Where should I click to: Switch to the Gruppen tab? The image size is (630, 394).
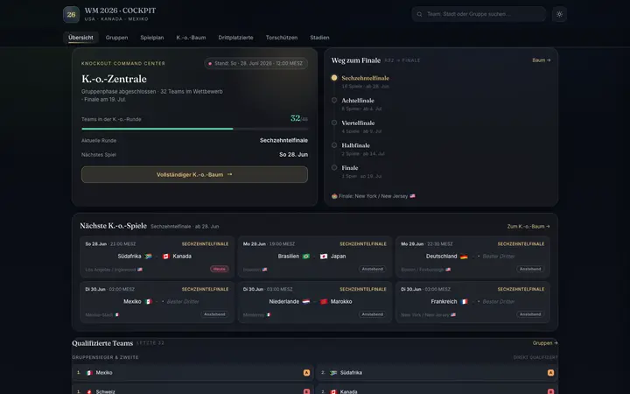[116, 38]
